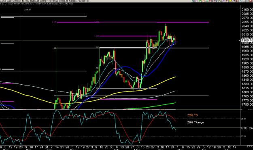Click the circular clock-like toolbar icon
This screenshot has height=150, width=253.
point(213,1)
